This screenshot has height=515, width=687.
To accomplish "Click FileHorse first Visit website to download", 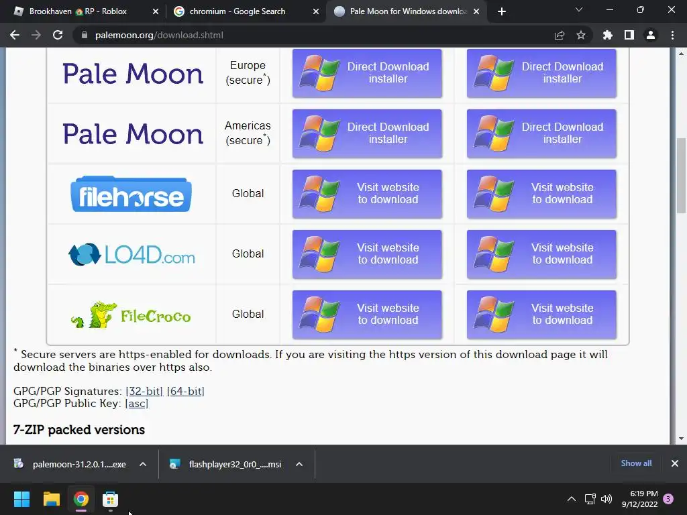I will [x=367, y=194].
